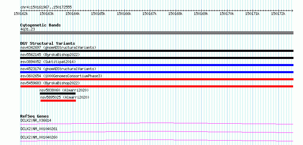
Task: Select the black bar for nsv5562145
Action: (157, 58)
